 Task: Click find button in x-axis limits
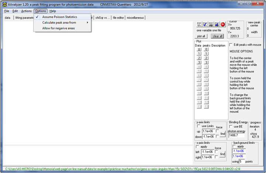(x=222, y=154)
